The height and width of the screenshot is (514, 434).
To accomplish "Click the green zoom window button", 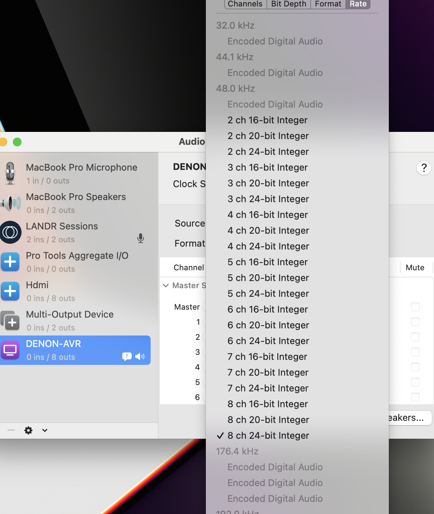I will pyautogui.click(x=17, y=142).
